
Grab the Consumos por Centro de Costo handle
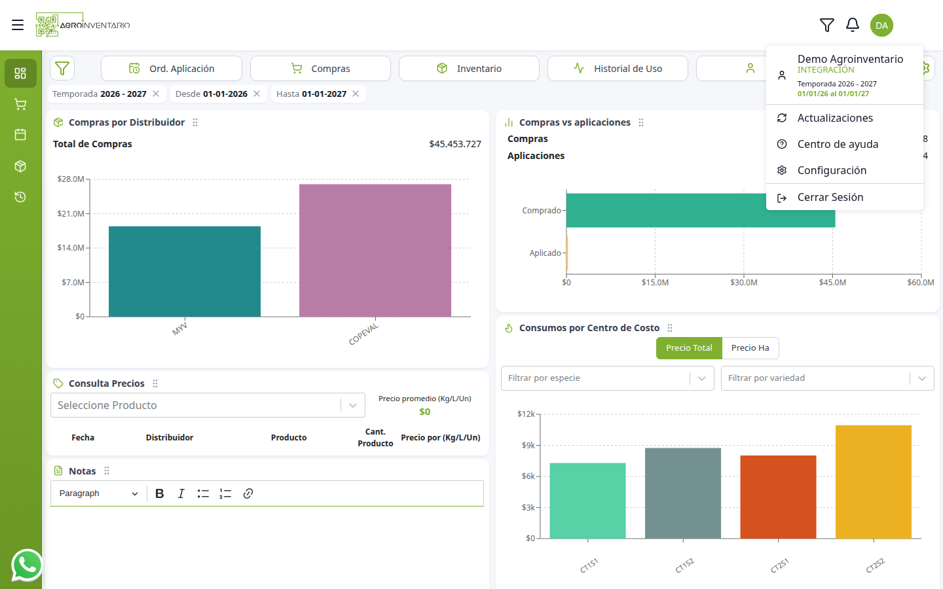coord(670,328)
